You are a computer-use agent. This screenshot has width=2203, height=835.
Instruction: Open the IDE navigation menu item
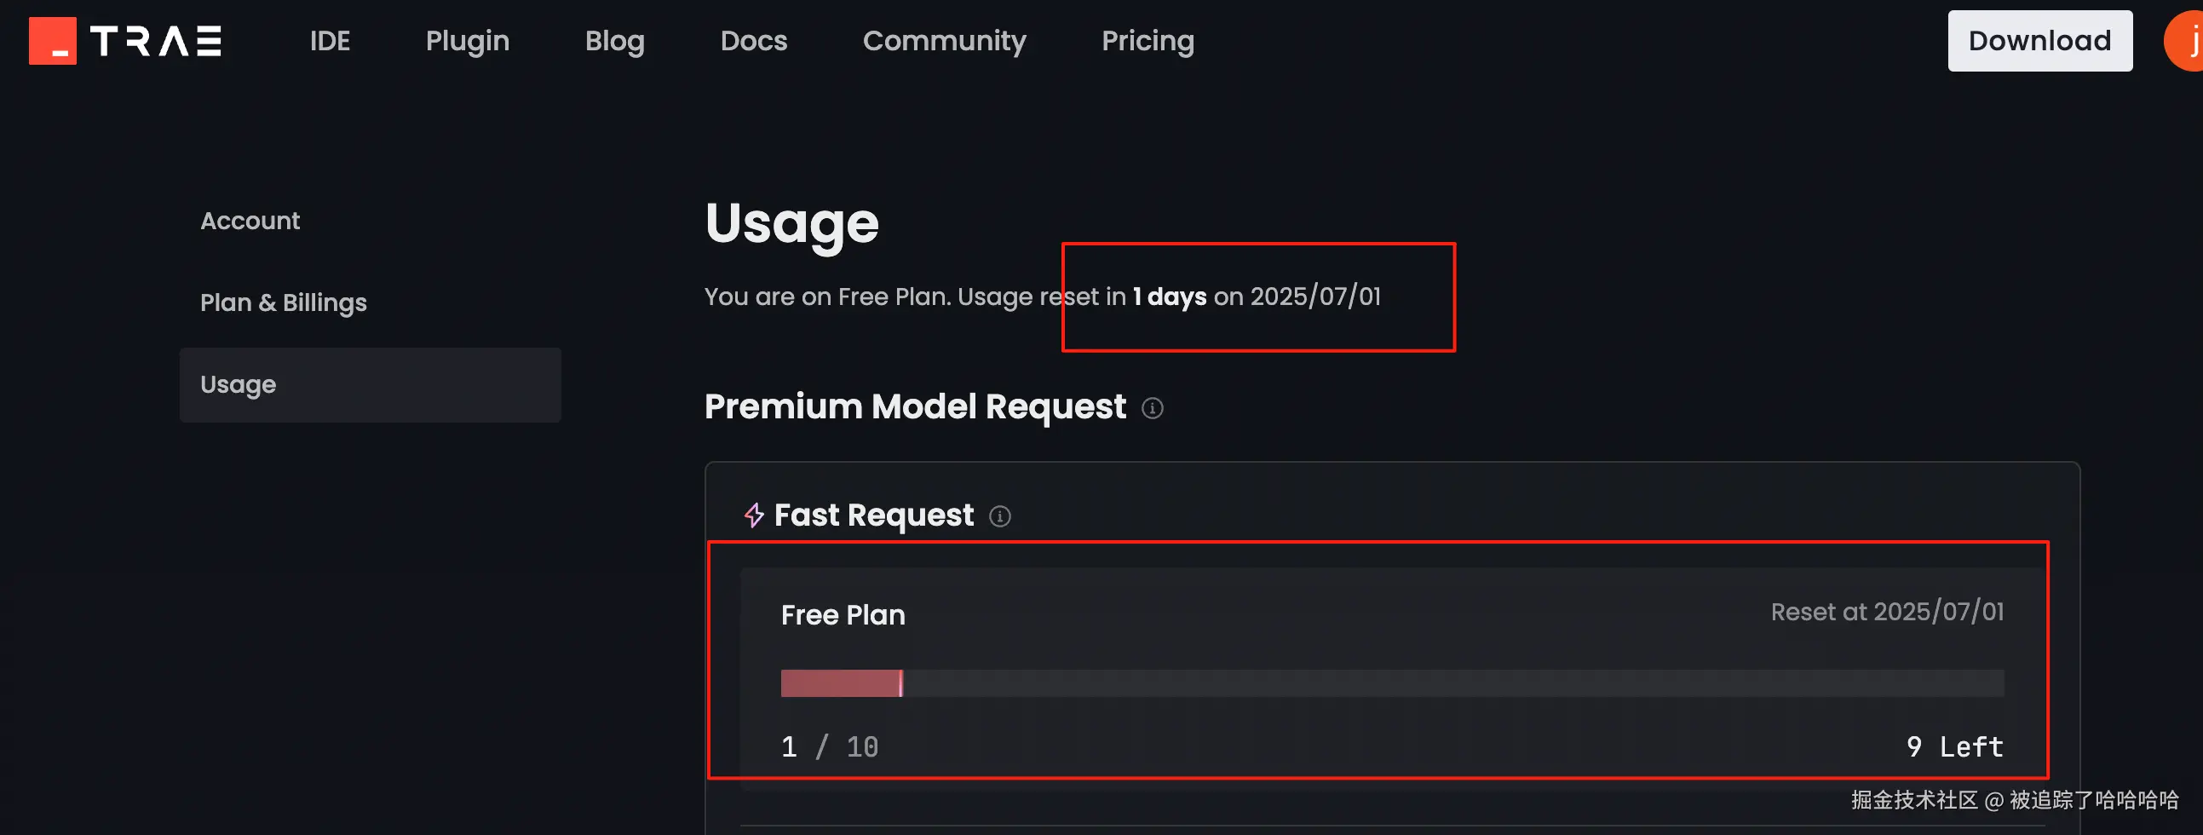tap(329, 41)
